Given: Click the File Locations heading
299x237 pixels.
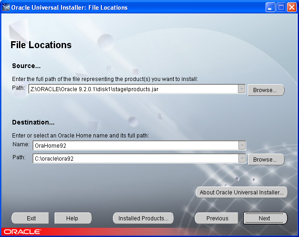Looking at the screenshot, I should [x=41, y=45].
